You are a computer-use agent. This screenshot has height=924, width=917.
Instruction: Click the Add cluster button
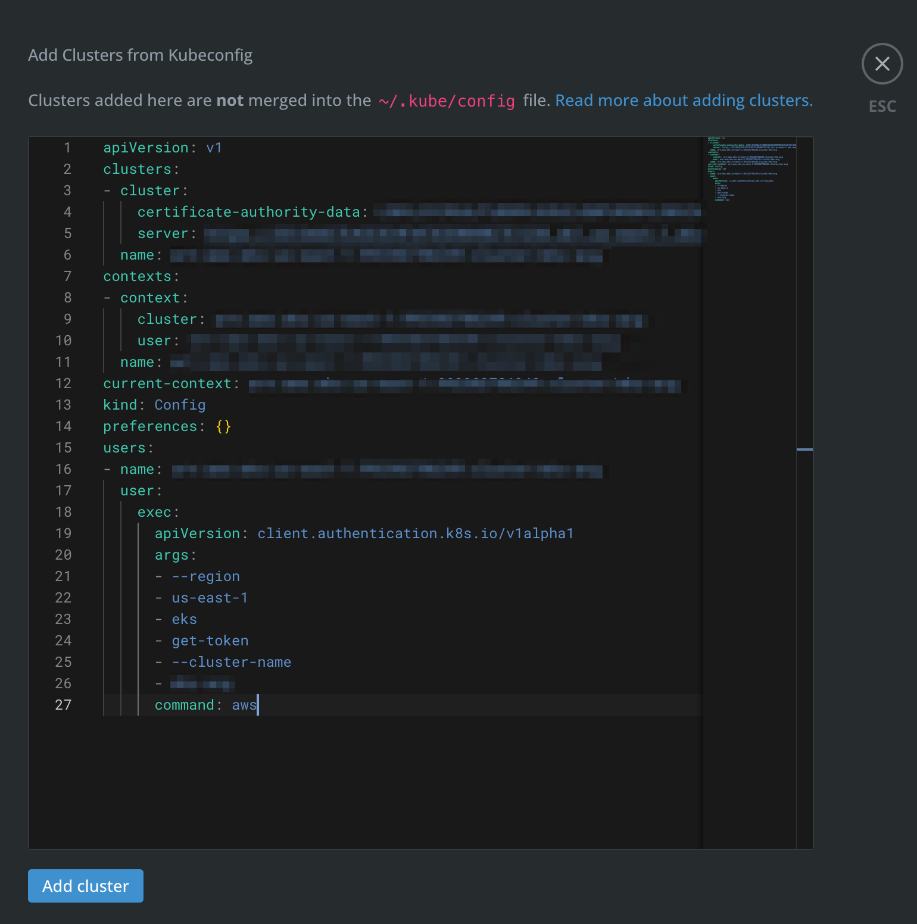click(86, 886)
